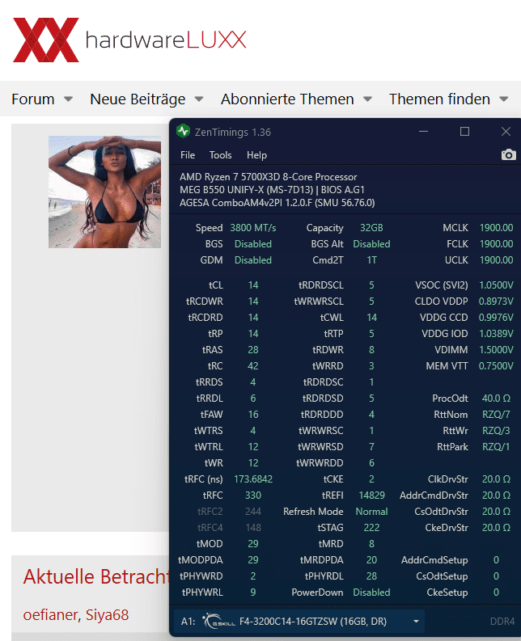This screenshot has width=521, height=641.
Task: Click the tPHYRDL value 28
Action: [371, 576]
